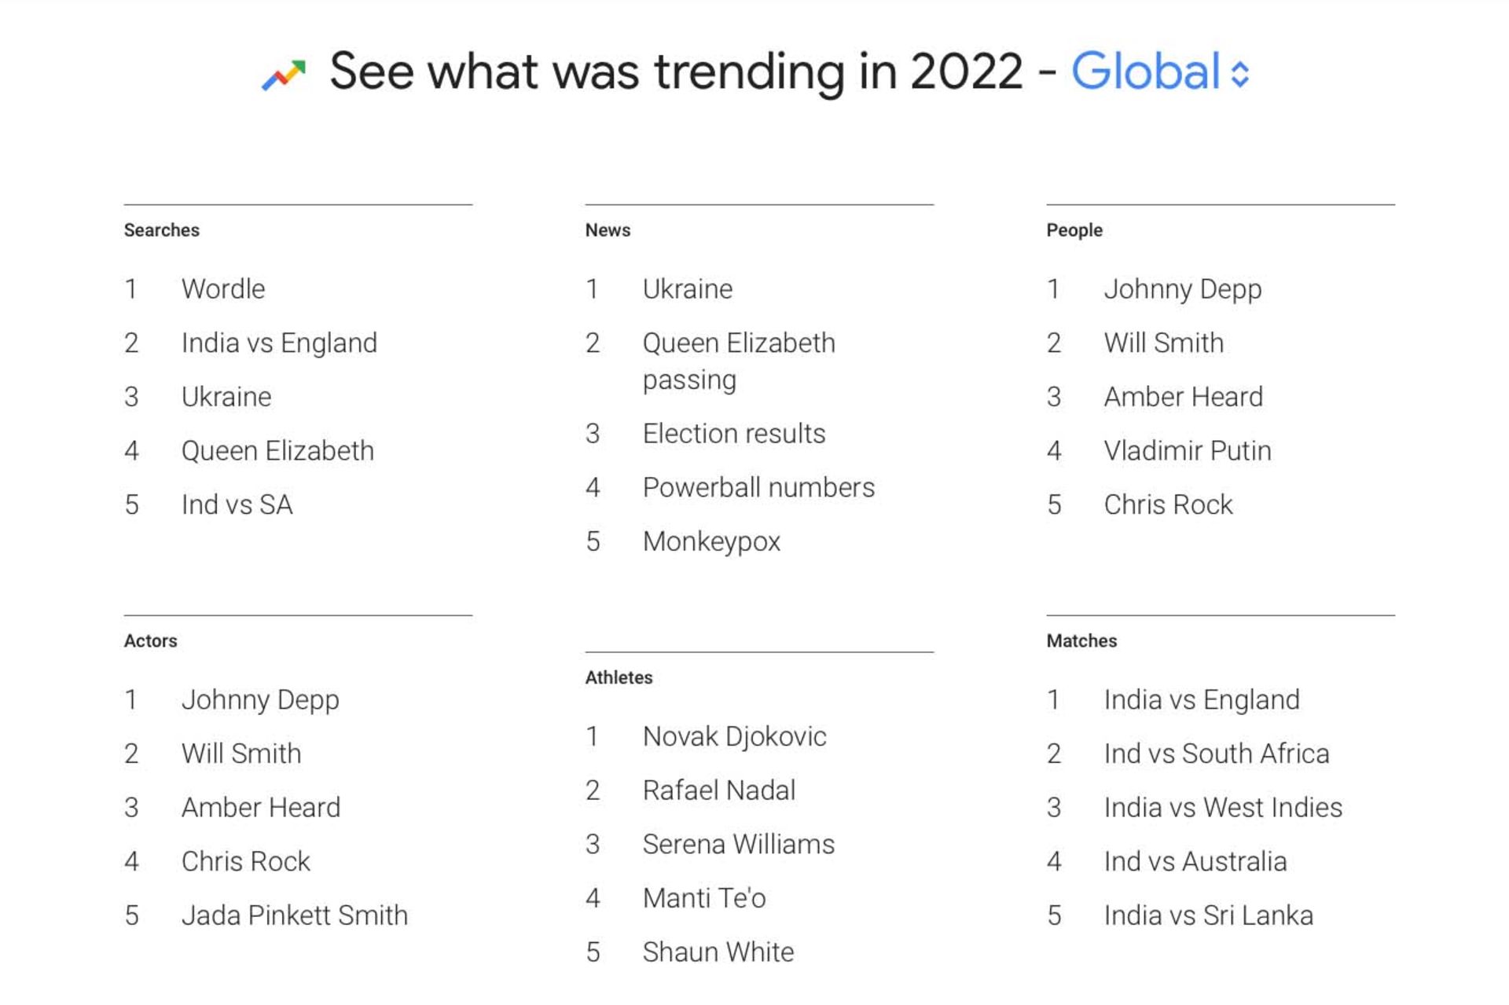Open Chris Rock in Actors list

245,862
